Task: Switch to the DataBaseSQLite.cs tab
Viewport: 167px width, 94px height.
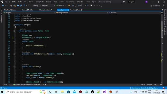Action: 10,10
